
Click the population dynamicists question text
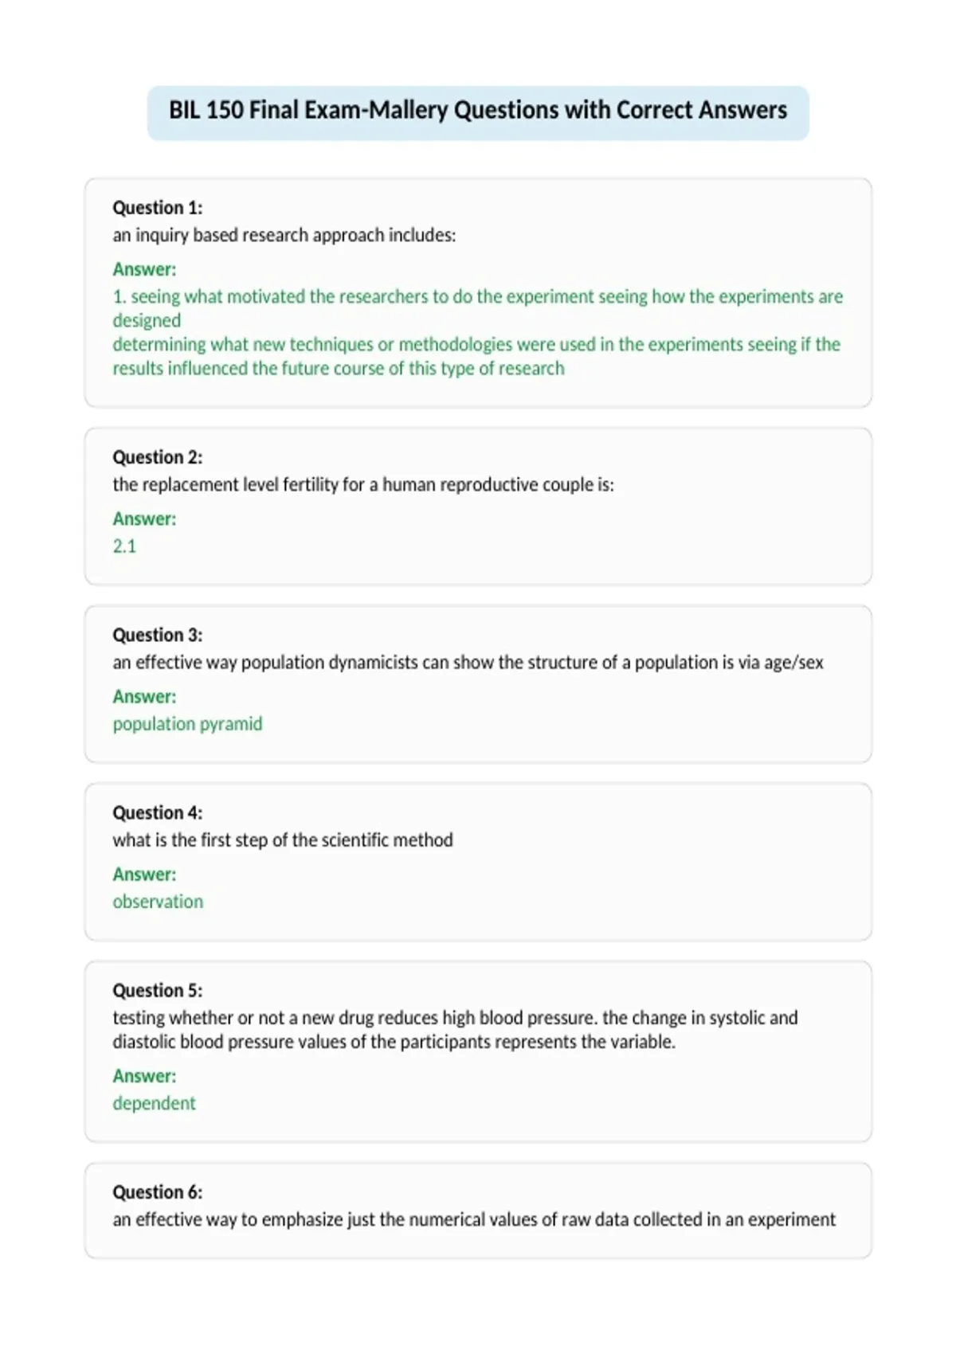click(468, 663)
